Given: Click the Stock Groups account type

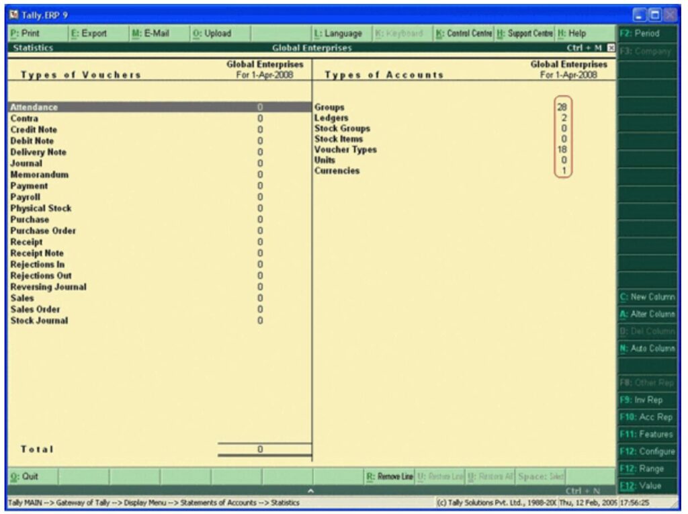Looking at the screenshot, I should 342,128.
